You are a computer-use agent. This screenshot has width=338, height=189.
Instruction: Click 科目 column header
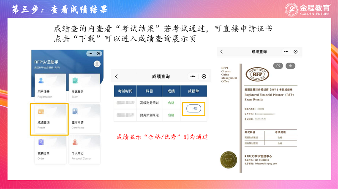point(149,91)
